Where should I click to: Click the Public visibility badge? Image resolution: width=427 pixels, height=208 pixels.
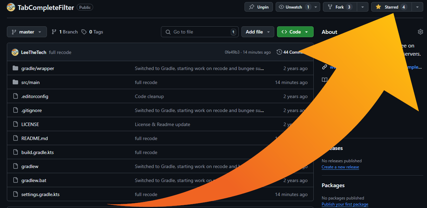85,7
